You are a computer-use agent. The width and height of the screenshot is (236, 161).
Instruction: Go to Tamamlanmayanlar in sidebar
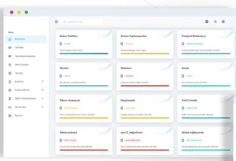pyautogui.click(x=26, y=56)
